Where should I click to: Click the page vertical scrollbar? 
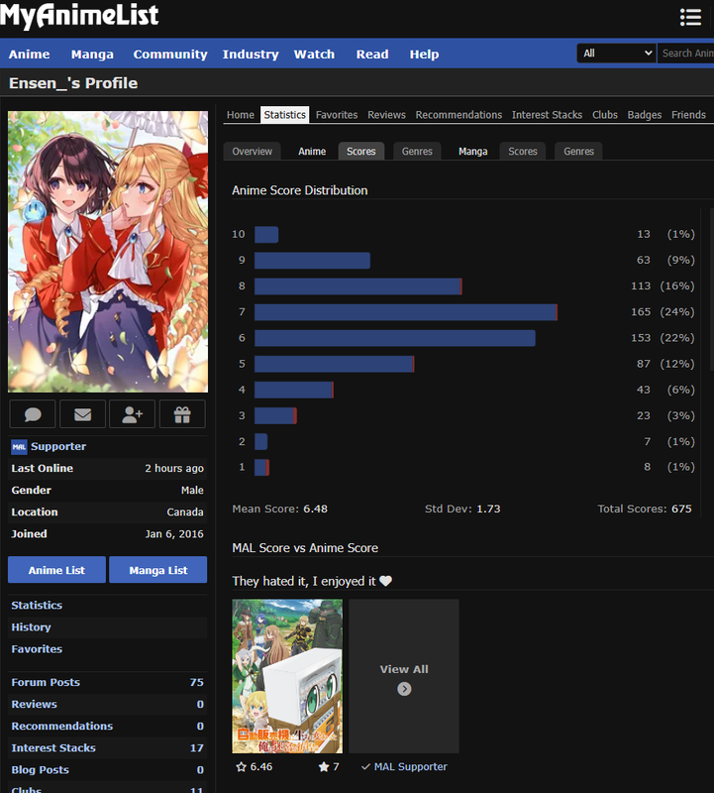pos(711,288)
